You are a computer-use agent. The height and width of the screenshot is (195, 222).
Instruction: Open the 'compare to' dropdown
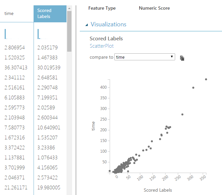coord(145,57)
